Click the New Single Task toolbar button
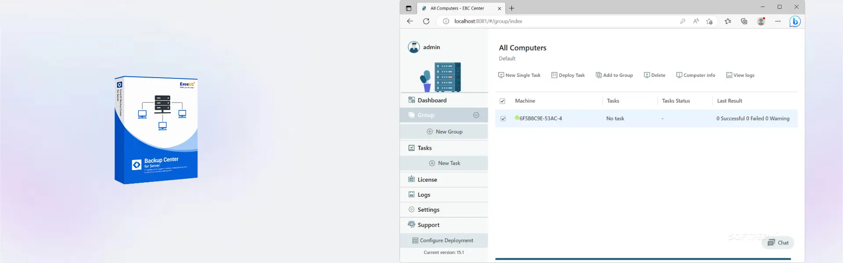 519,75
